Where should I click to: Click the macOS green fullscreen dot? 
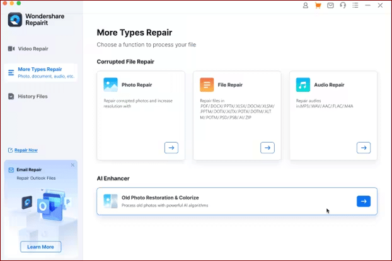19,3
